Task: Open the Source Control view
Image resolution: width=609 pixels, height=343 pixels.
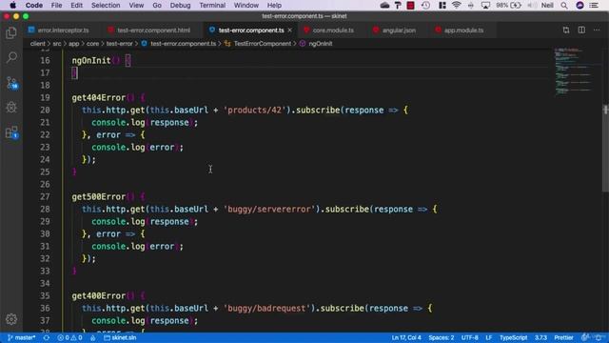Action: click(x=11, y=83)
